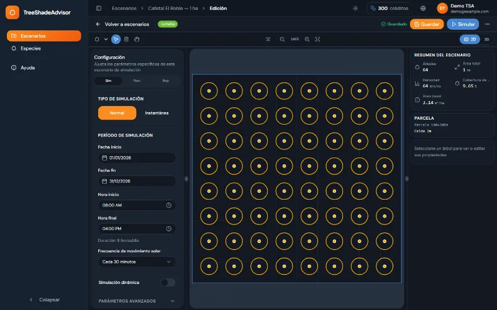This screenshot has width=497, height=310.
Task: Click the calendar icon in Fecha fin
Action: 104,181
